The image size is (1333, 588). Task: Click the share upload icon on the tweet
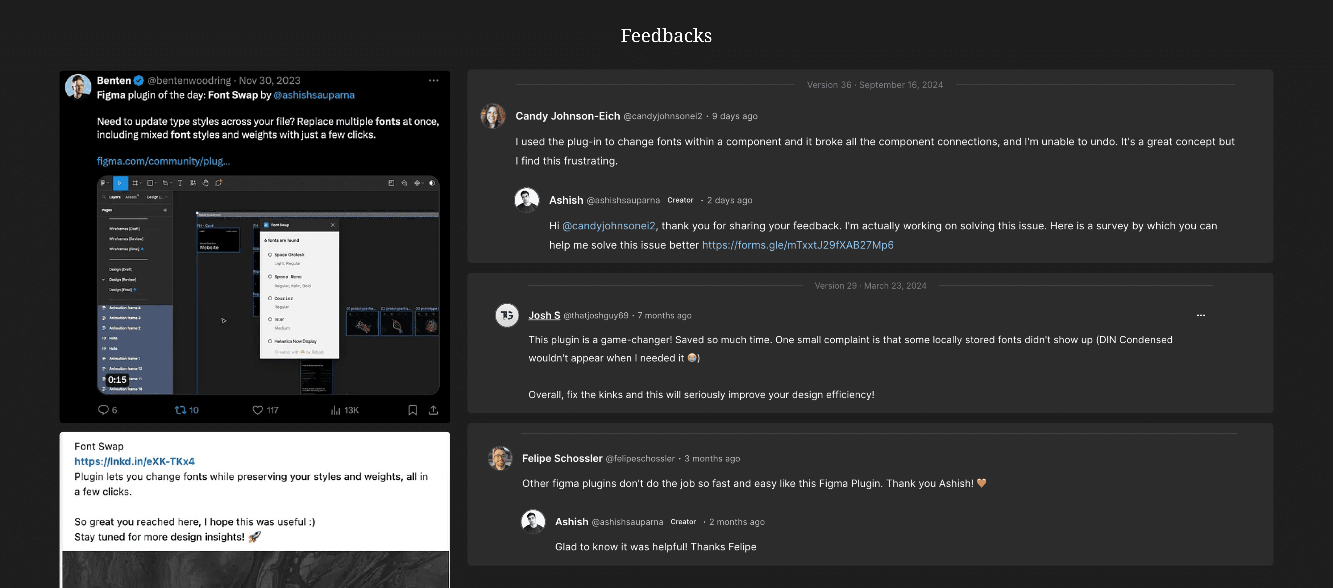pos(434,410)
